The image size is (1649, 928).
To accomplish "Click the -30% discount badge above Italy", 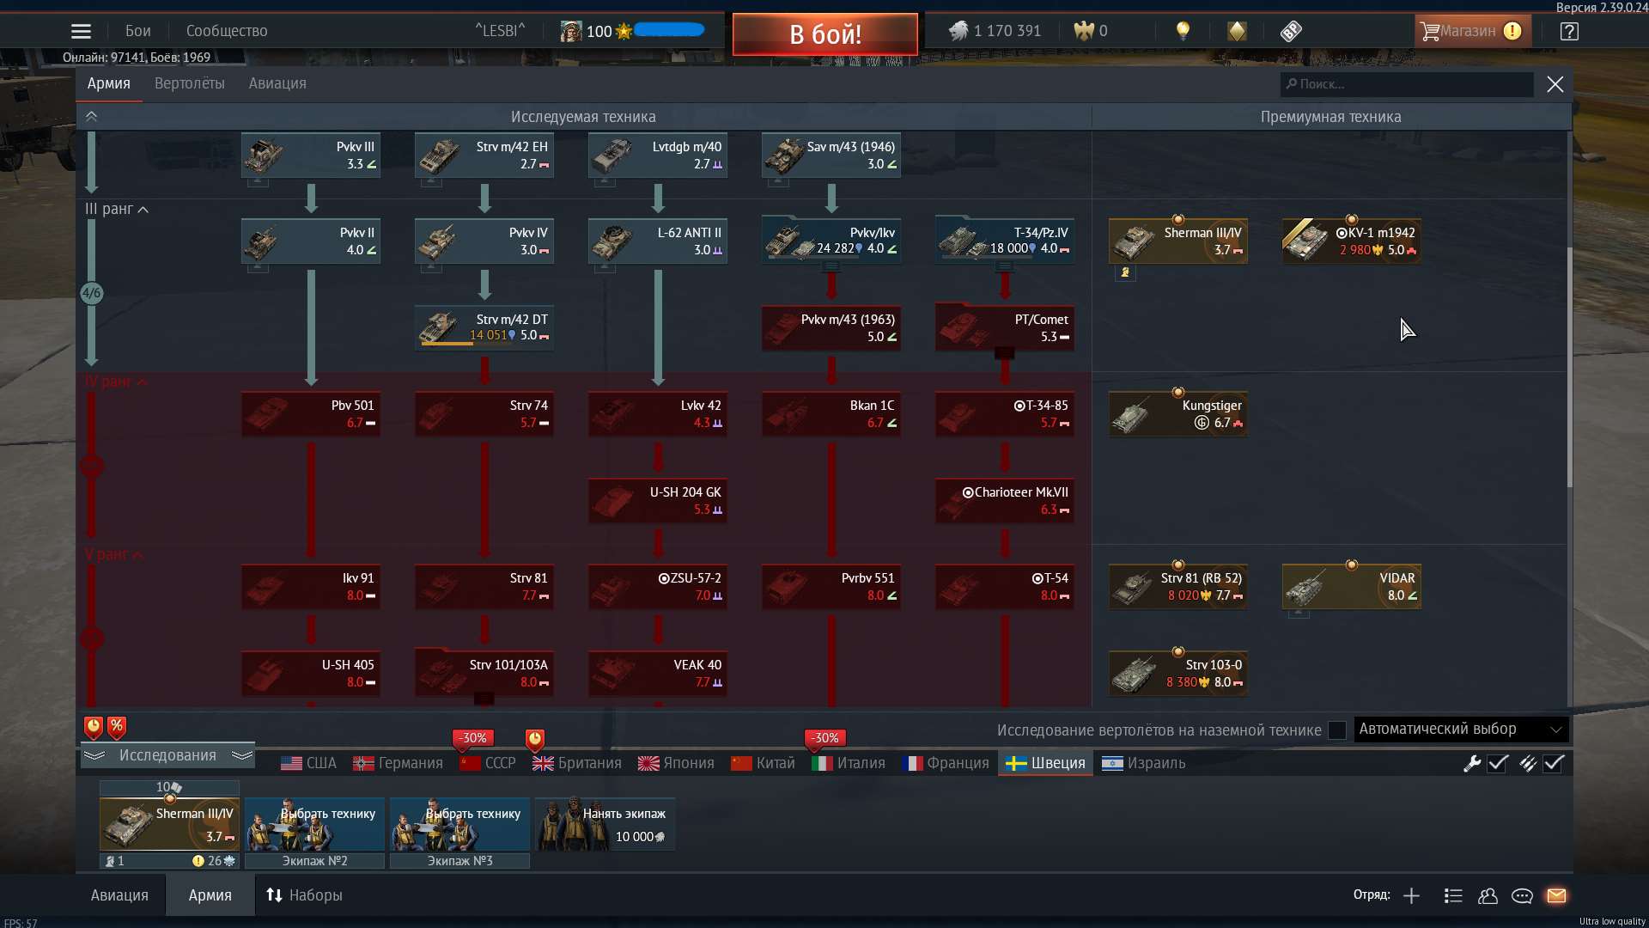I will [825, 738].
